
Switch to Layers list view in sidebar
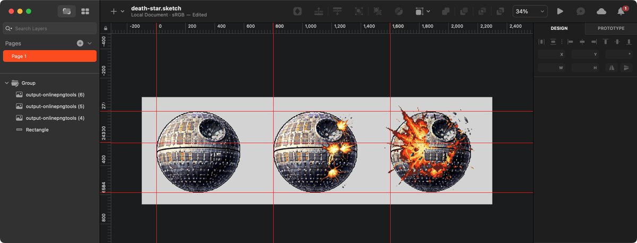pyautogui.click(x=66, y=11)
